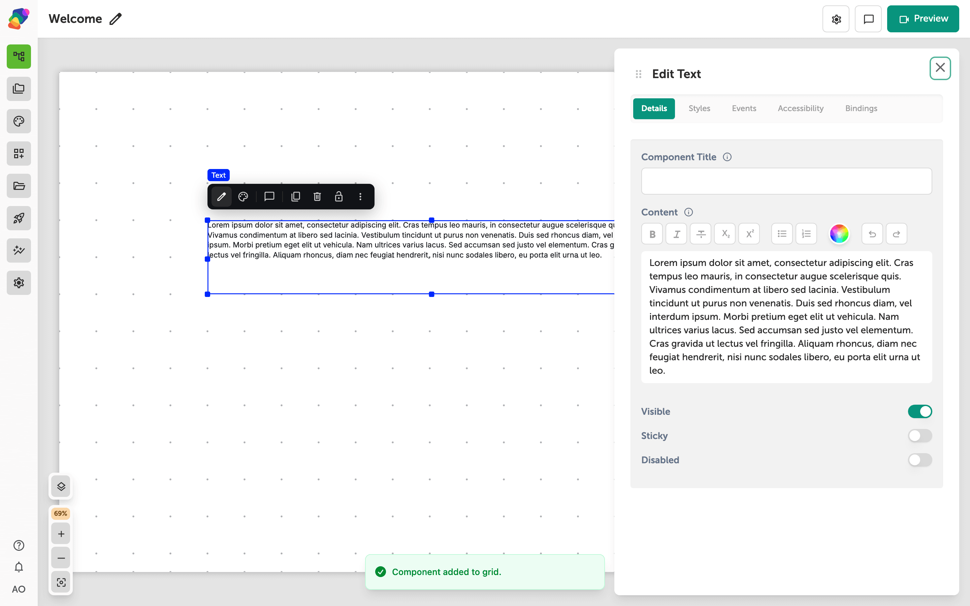
Task: Open the text color wheel picker
Action: click(839, 234)
